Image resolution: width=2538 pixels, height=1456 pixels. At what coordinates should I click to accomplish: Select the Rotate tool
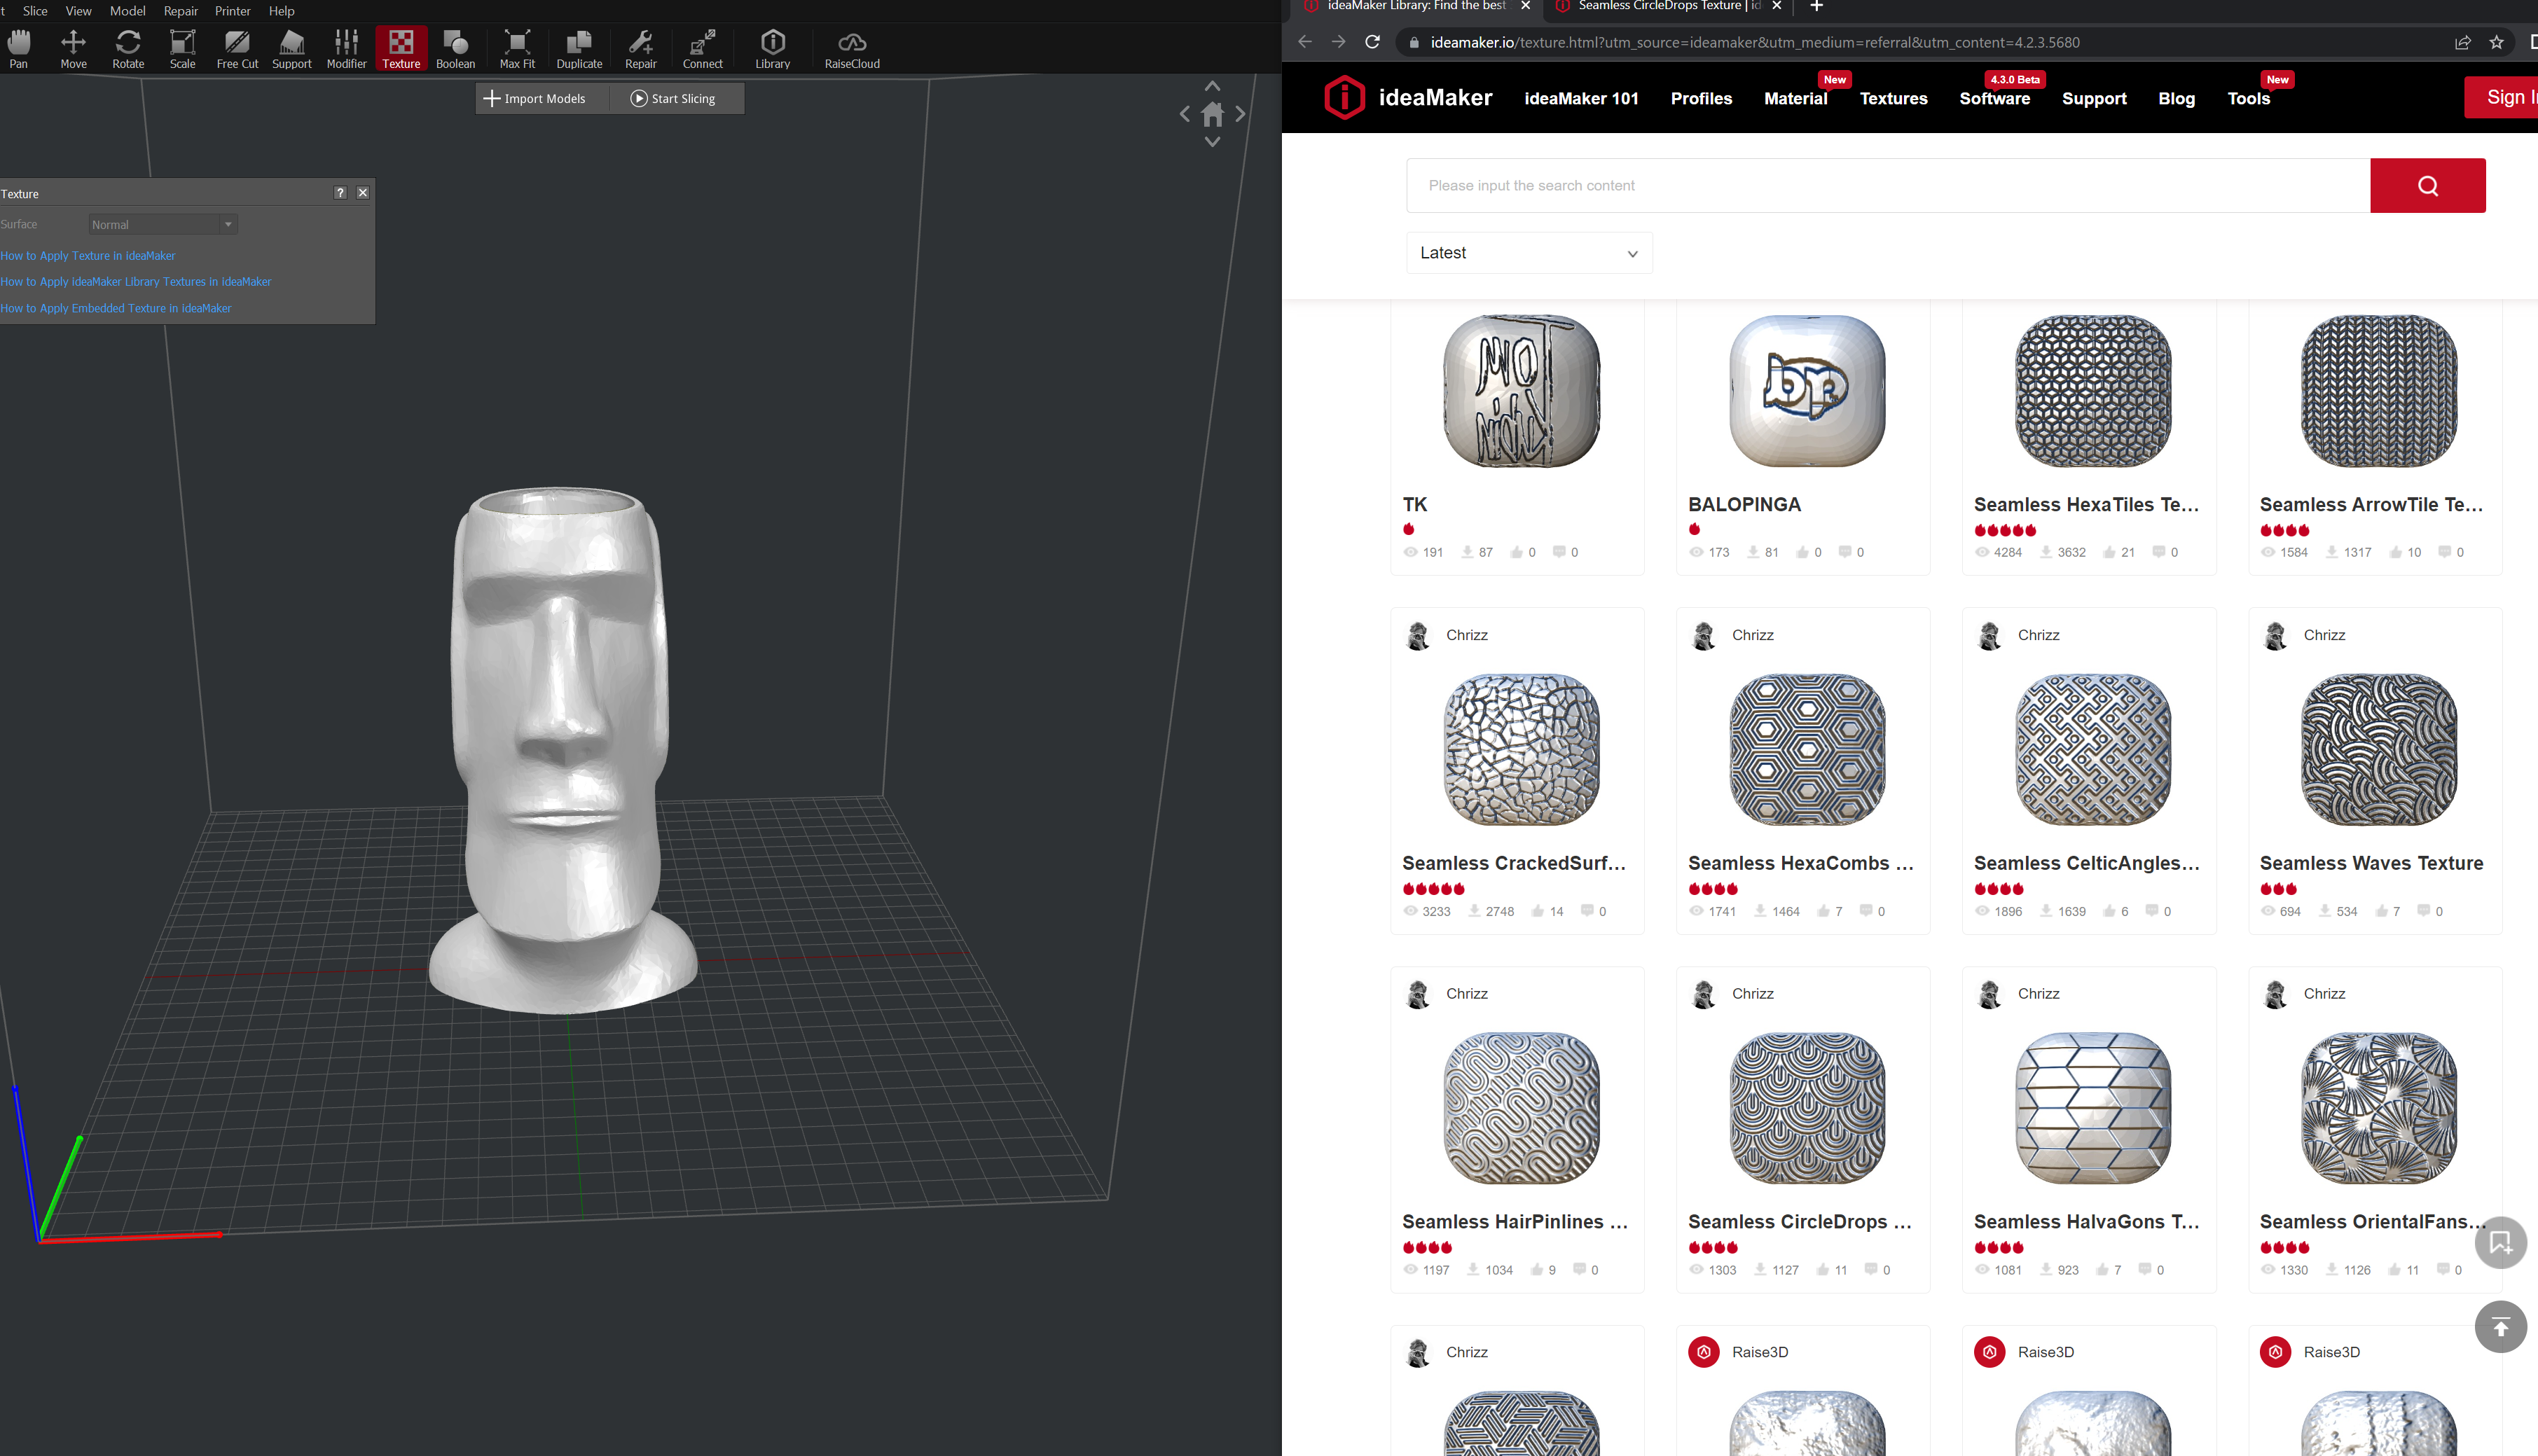128,49
